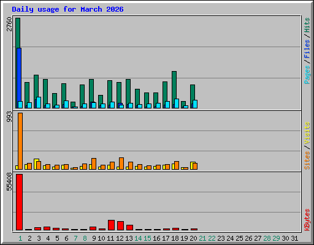314x245 pixels.
Task: Click the orange sites bar for day 9
Action: pyautogui.click(x=94, y=164)
